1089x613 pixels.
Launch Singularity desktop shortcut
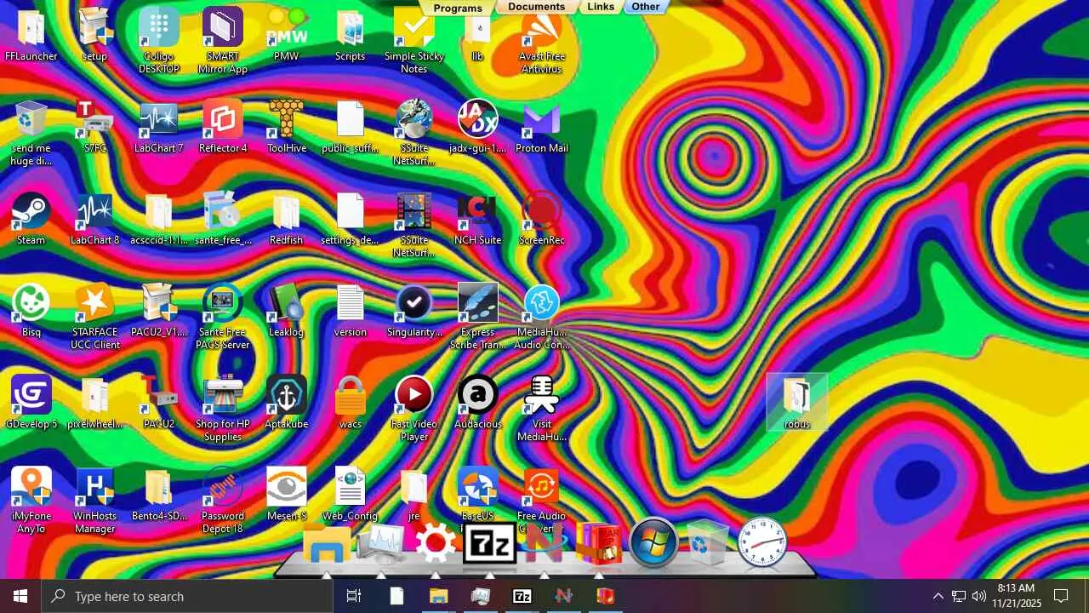pyautogui.click(x=414, y=311)
